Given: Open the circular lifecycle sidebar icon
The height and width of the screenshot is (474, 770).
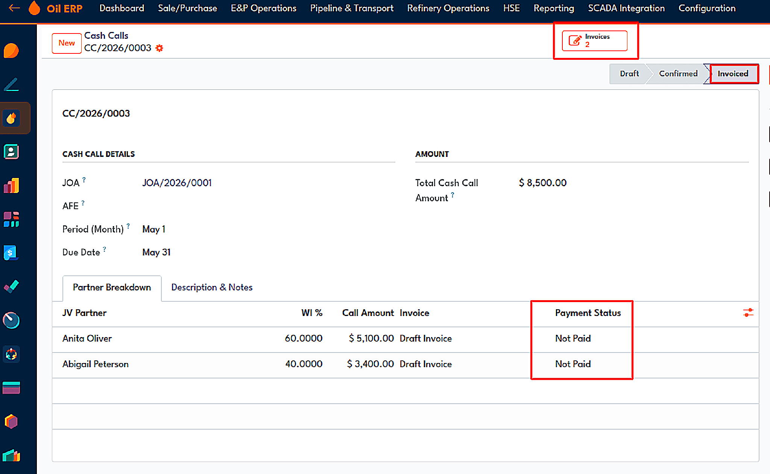Looking at the screenshot, I should 11,354.
